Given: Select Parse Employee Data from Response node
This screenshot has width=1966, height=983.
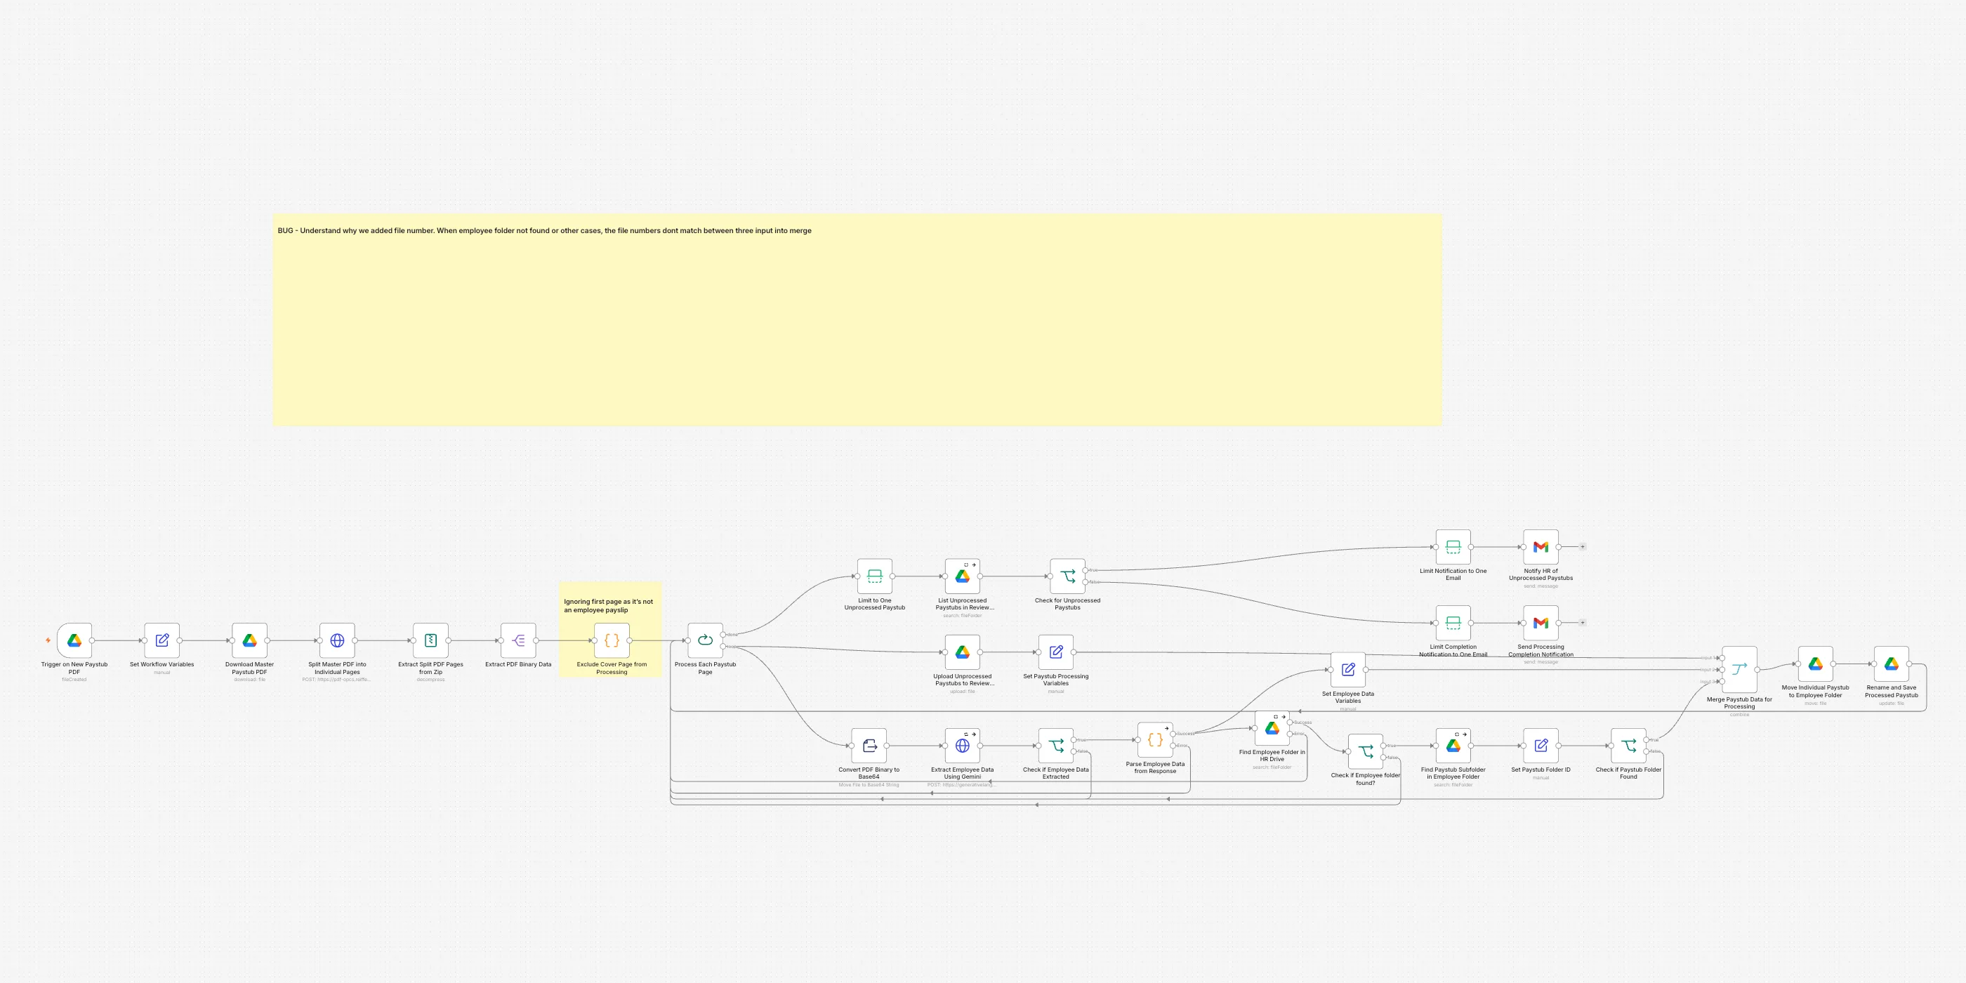Looking at the screenshot, I should [x=1156, y=739].
